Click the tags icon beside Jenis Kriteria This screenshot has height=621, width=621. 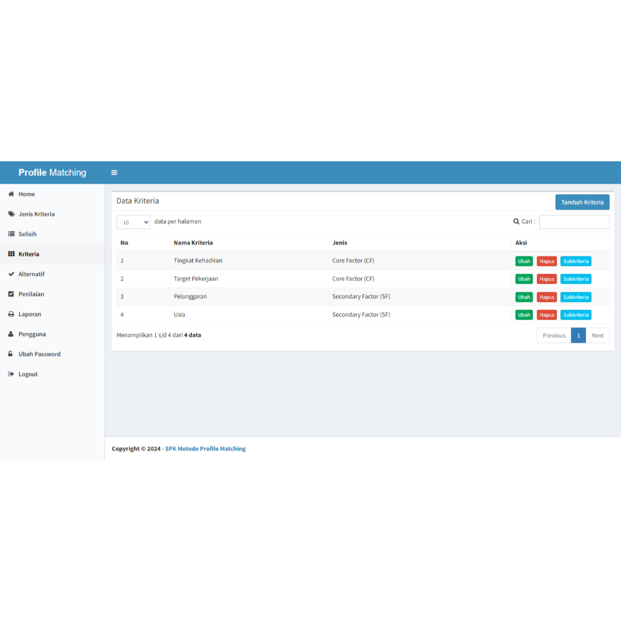pos(11,214)
